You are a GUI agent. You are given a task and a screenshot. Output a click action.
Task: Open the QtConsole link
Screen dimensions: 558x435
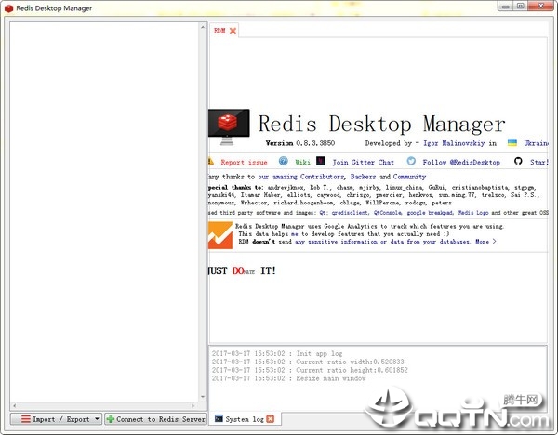pos(388,213)
